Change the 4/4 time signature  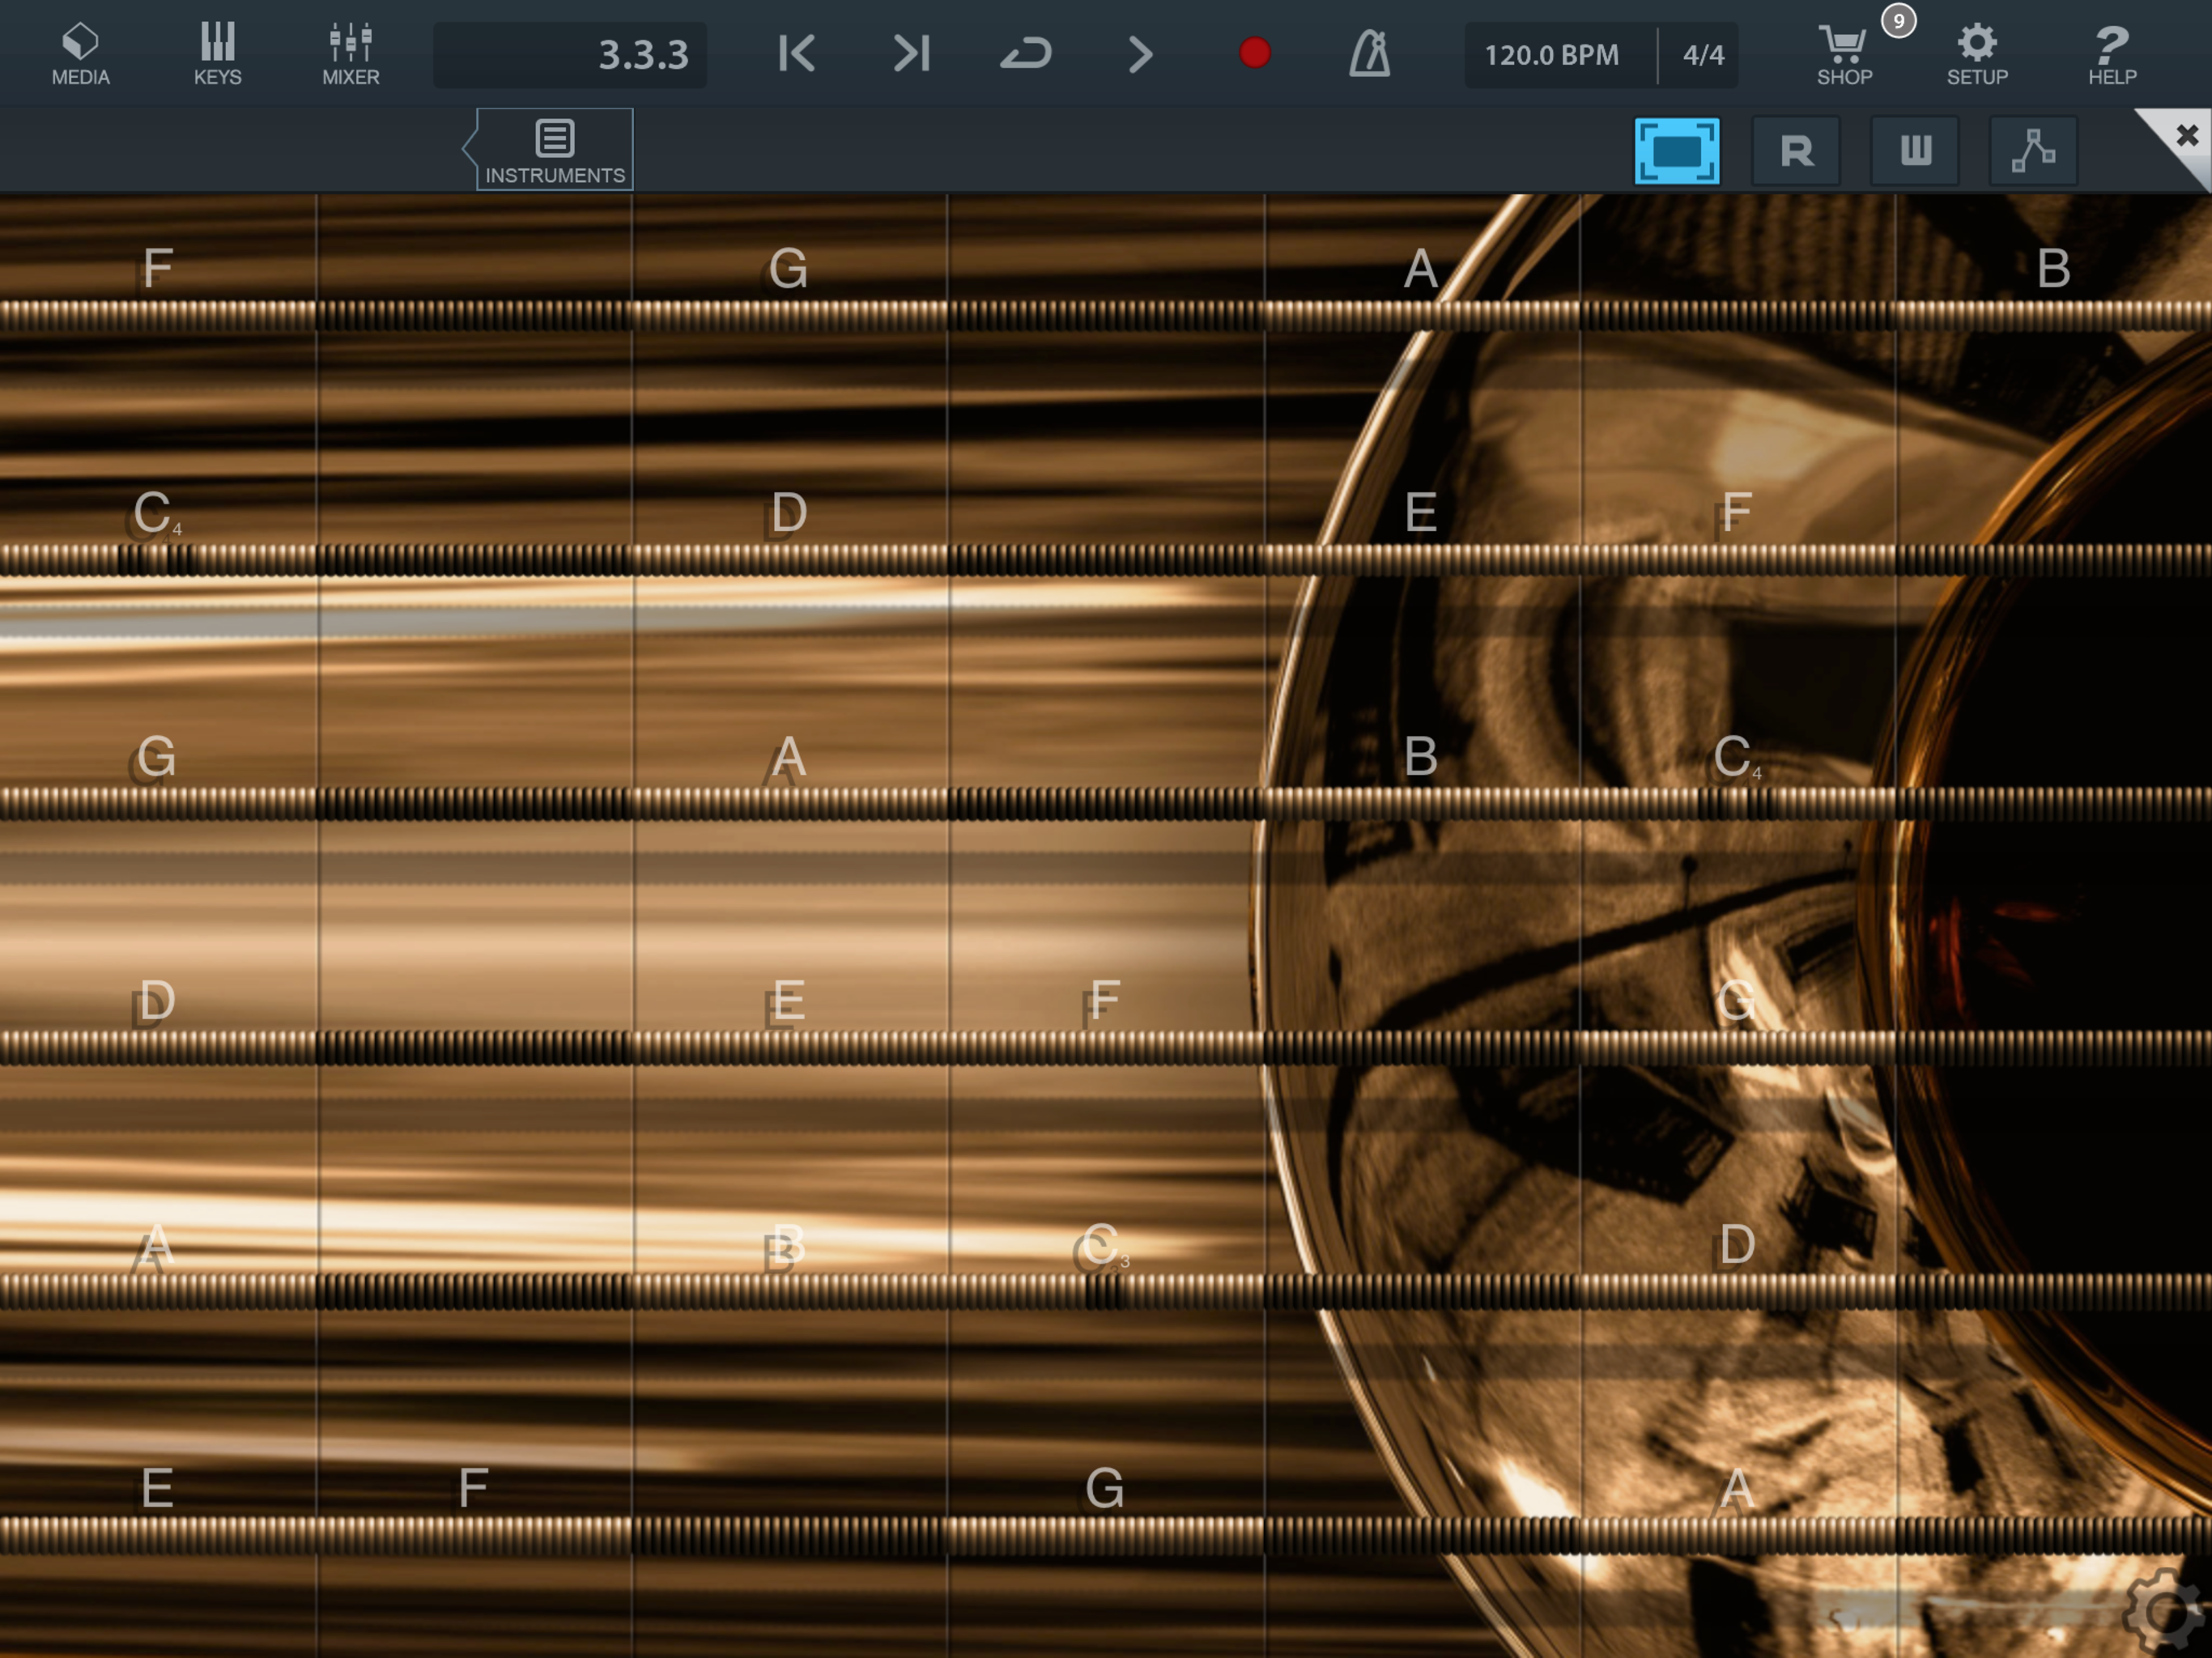pos(1703,55)
